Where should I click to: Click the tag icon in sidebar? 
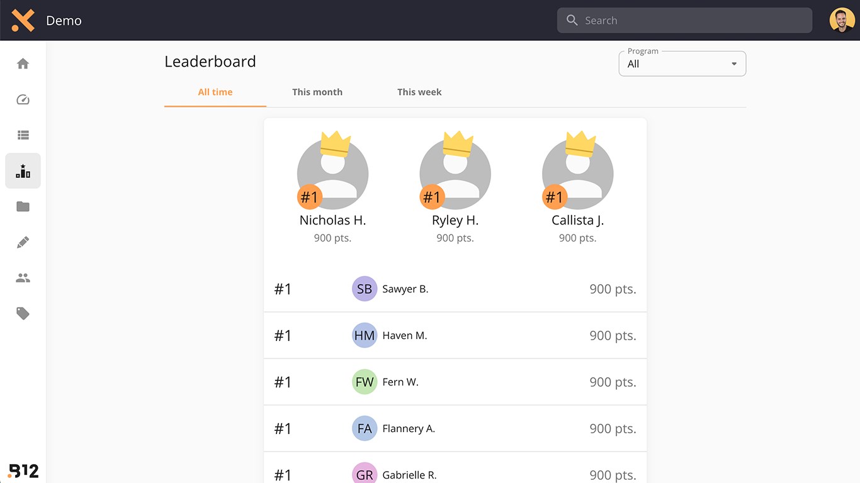tap(23, 313)
